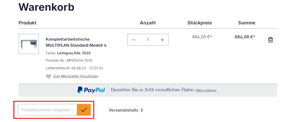
Task: Open the work table product thumbnail
Action: (x=29, y=44)
